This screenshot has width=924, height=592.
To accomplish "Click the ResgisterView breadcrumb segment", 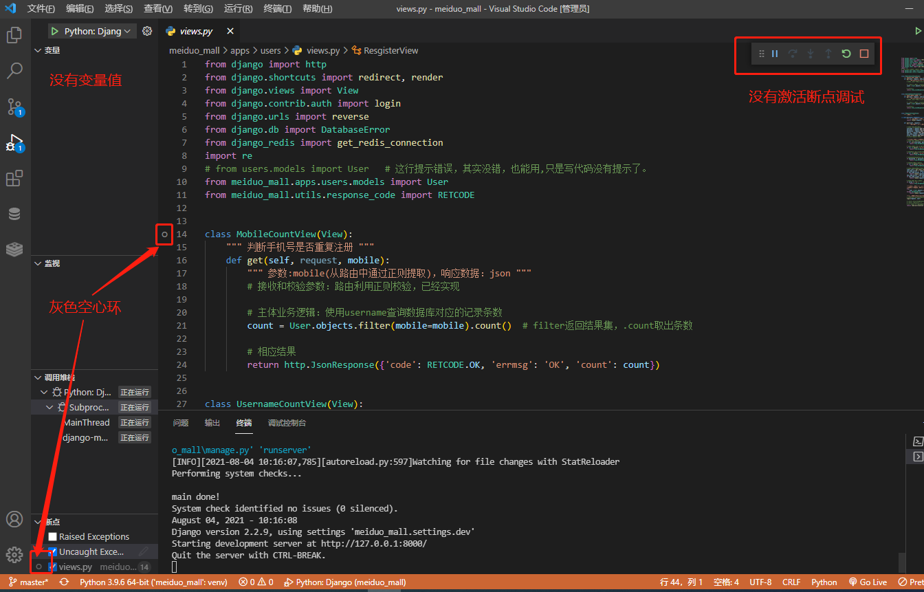I will pyautogui.click(x=386, y=50).
